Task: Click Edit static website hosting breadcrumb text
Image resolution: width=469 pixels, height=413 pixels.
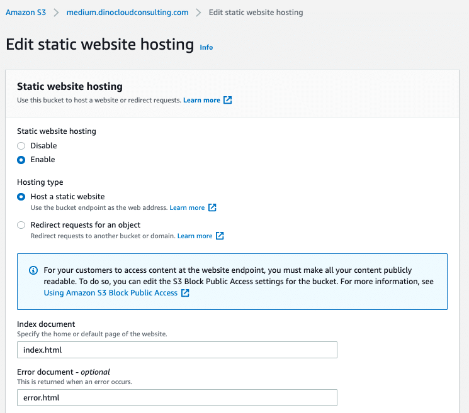Action: [x=256, y=13]
